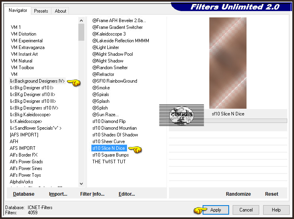This screenshot has width=294, height=219.
Task: Reset the filter settings
Action: [271, 194]
